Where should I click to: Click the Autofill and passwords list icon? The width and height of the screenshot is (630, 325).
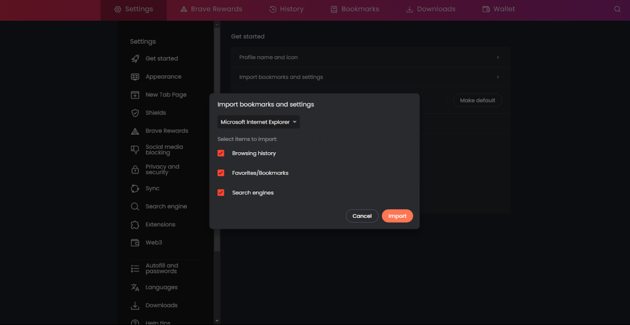tap(135, 268)
